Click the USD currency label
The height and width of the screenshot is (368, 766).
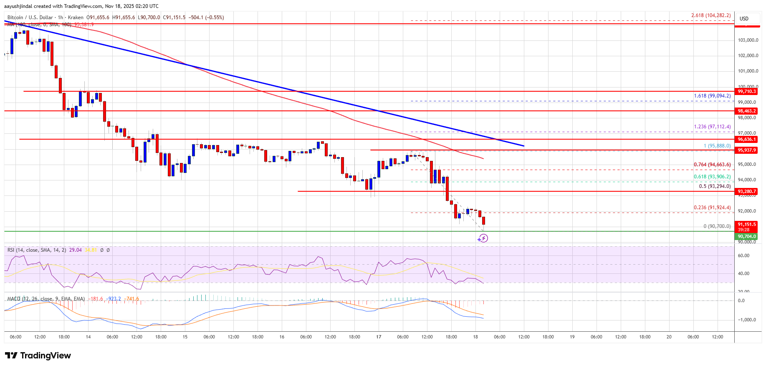coord(744,19)
